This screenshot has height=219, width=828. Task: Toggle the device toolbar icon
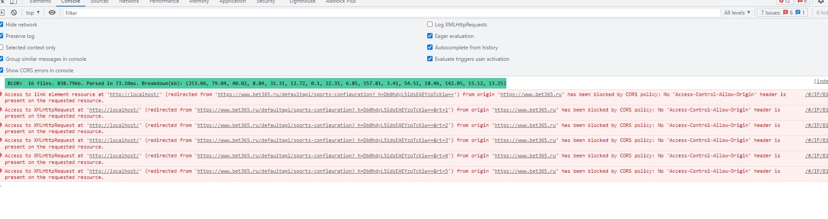pyautogui.click(x=13, y=2)
